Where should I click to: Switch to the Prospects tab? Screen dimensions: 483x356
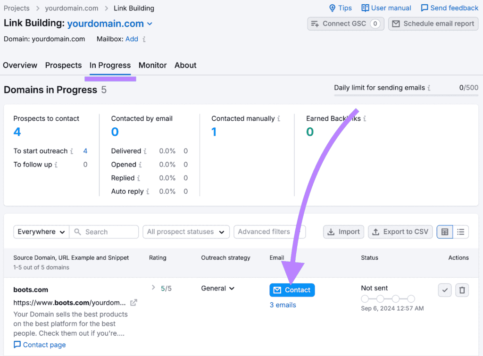(x=63, y=65)
